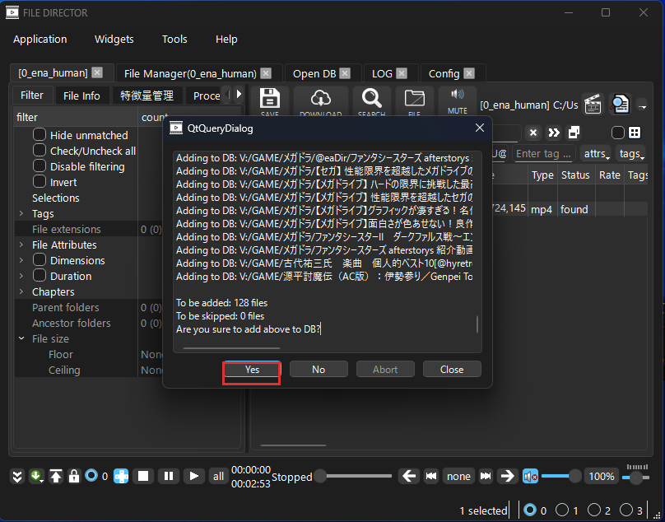Click the Stop square button

pyautogui.click(x=143, y=476)
